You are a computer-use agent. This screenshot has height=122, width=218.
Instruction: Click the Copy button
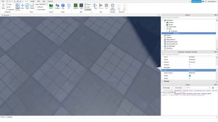point(9,4)
